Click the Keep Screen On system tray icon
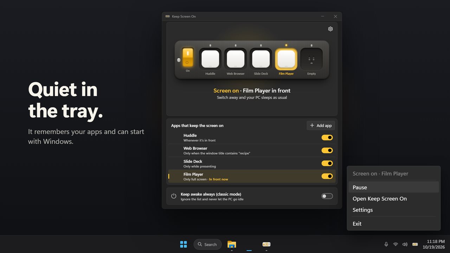This screenshot has width=450, height=253. coord(415,244)
